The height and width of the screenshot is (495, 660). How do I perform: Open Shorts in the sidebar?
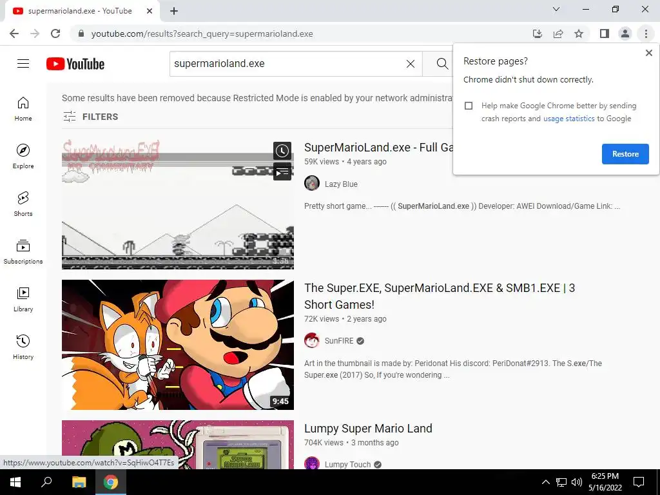click(x=23, y=204)
